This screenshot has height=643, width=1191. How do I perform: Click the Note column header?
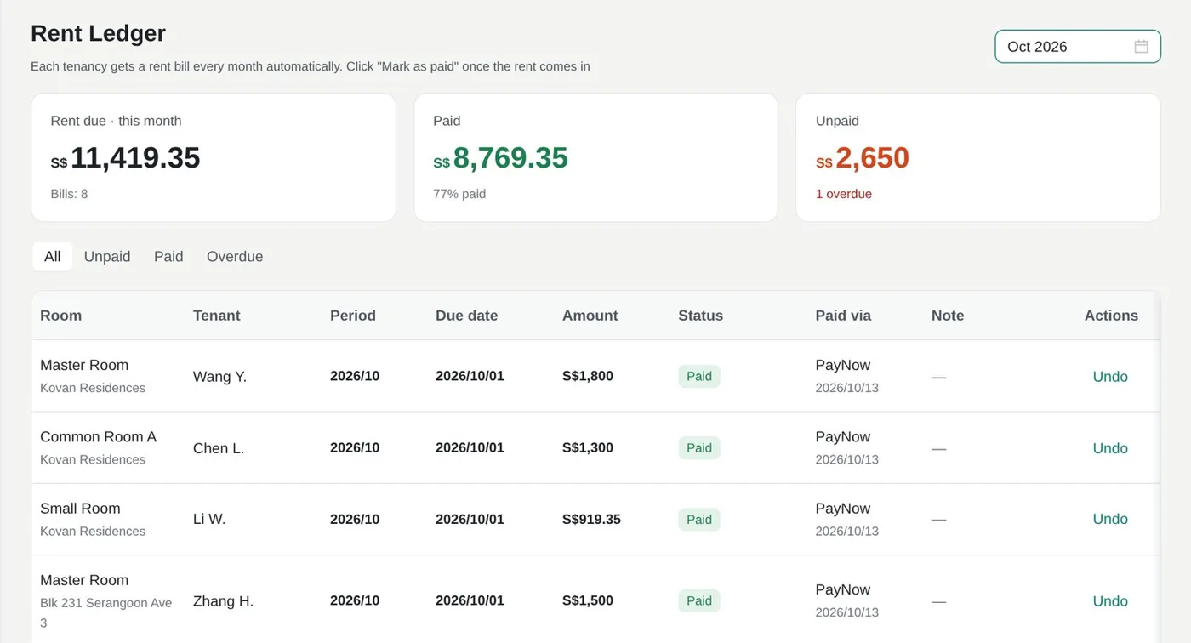948,316
